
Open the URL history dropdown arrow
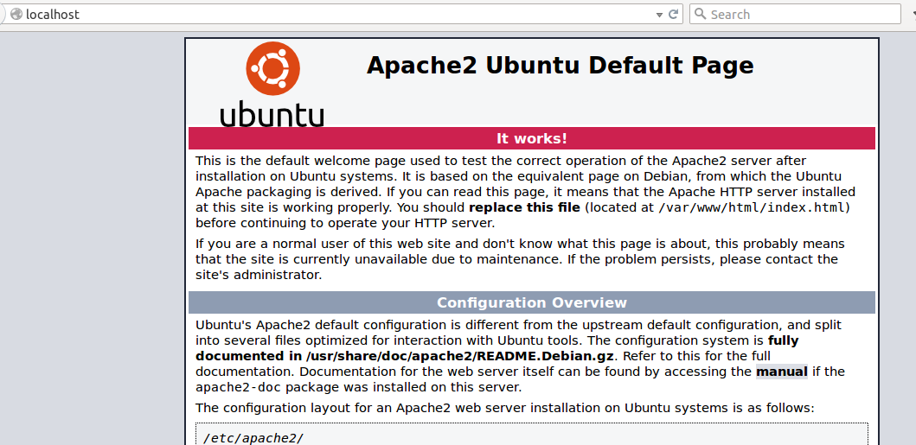[x=659, y=15]
